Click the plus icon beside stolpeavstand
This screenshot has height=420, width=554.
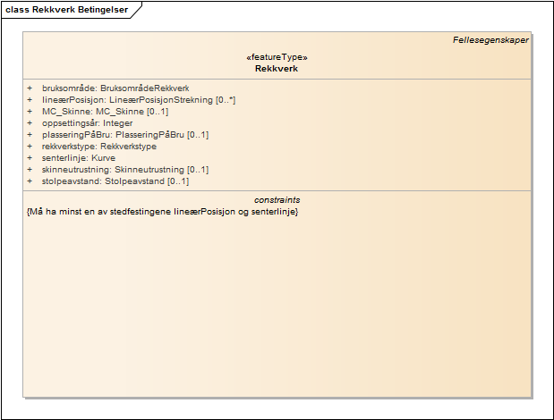[30, 181]
